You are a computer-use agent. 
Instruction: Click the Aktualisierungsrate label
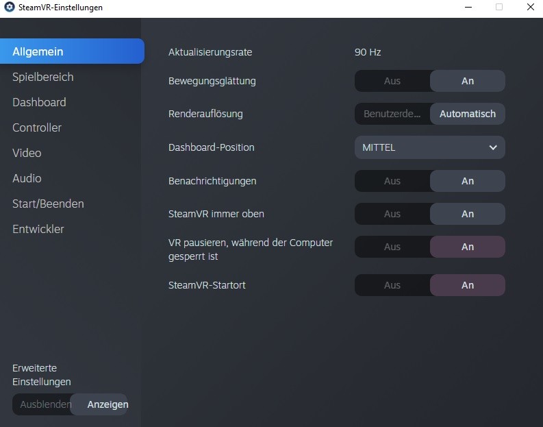[x=210, y=52]
